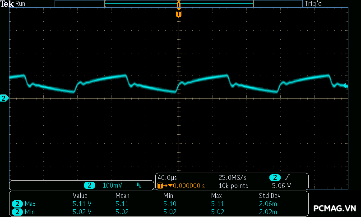Click the 5.06 V trigger level readout
The image size is (361, 217).
click(x=281, y=185)
